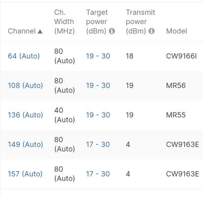The image size is (203, 197).
Task: Toggle the Channel column sort arrow
Action: point(40,31)
